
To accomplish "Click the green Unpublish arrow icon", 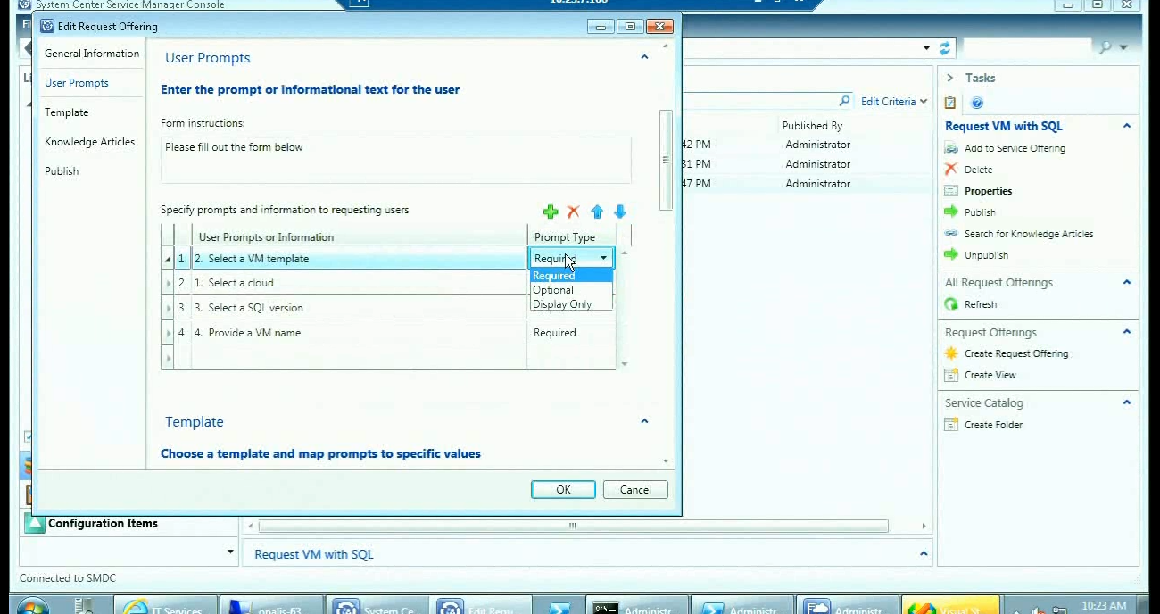I will point(951,255).
